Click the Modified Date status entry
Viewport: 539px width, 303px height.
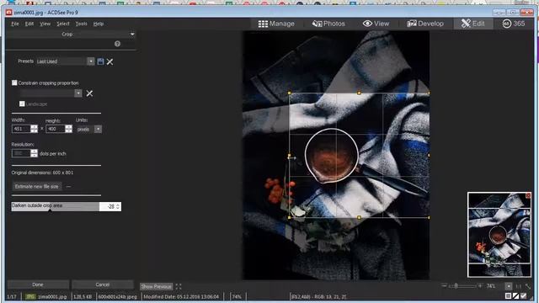click(x=181, y=296)
